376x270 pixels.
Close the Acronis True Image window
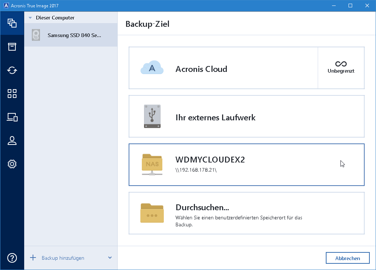point(367,6)
